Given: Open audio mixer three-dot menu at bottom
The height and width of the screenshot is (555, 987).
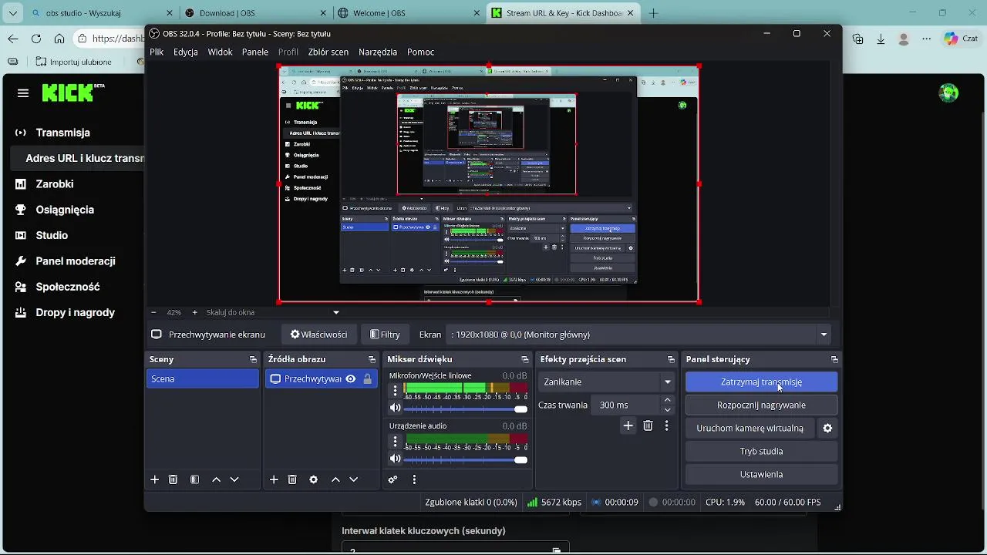Looking at the screenshot, I should click(414, 479).
